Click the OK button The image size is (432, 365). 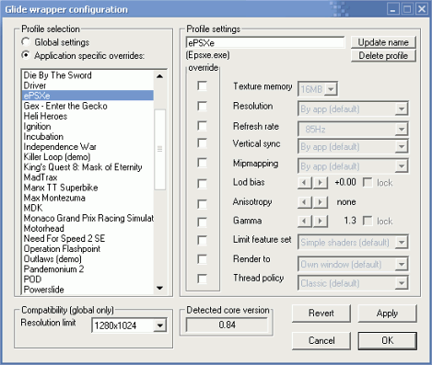pyautogui.click(x=388, y=340)
